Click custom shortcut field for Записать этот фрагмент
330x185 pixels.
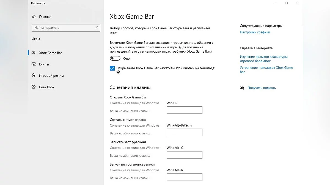(185, 155)
